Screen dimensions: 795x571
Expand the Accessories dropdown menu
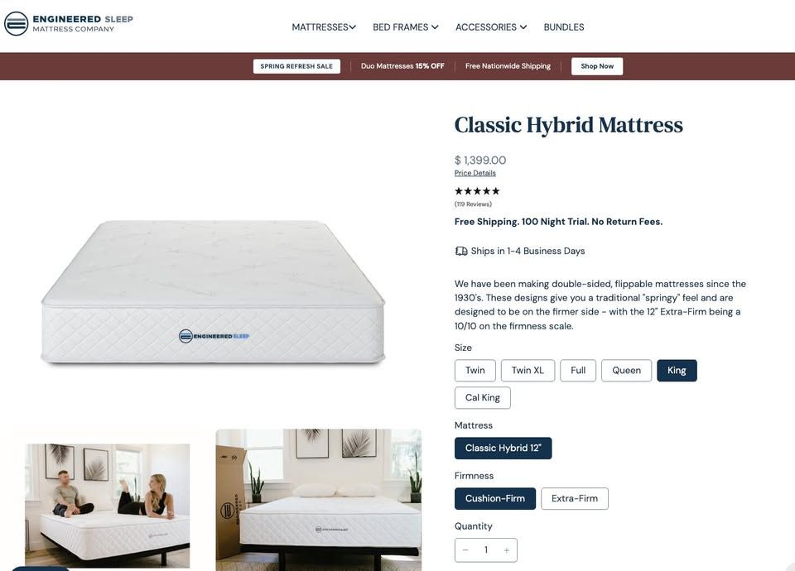coord(491,27)
